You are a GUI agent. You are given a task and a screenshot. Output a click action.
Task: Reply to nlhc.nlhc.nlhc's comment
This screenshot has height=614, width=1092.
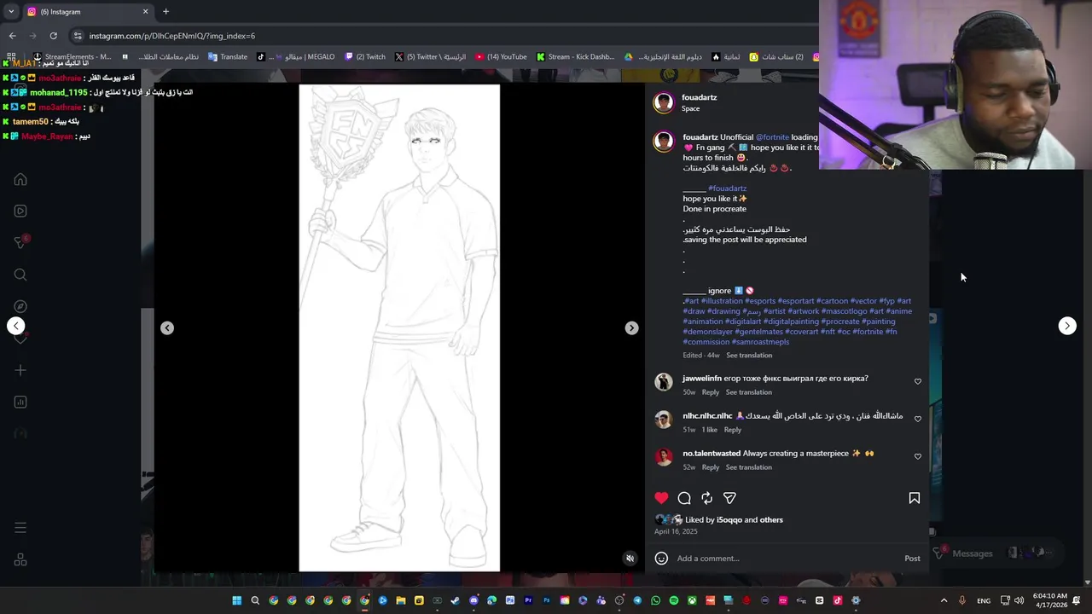click(732, 430)
